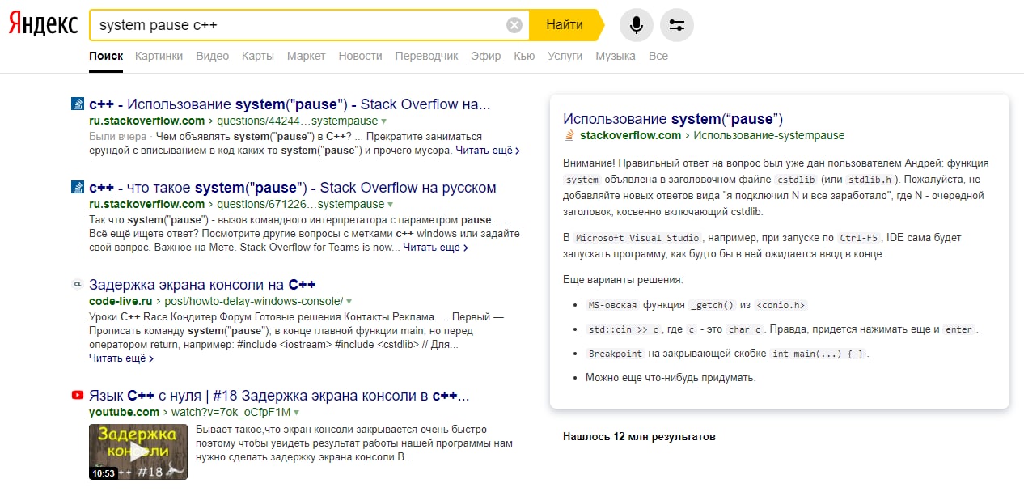Open result "что такое system("pause")"

(293, 188)
